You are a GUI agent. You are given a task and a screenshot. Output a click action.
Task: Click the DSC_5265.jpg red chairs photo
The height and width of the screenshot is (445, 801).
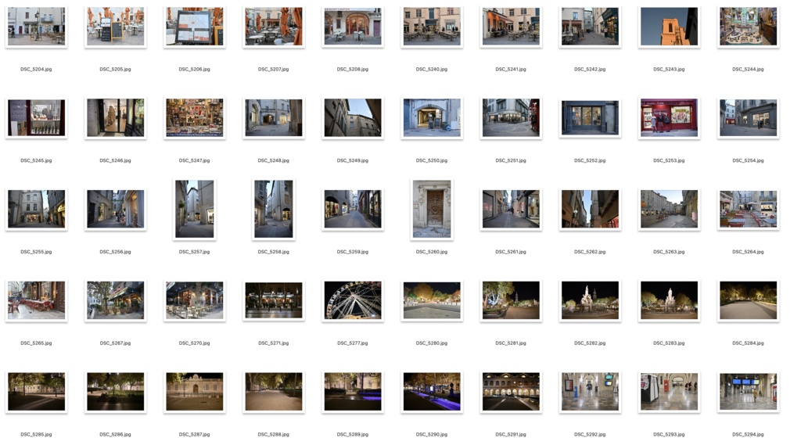pyautogui.click(x=36, y=300)
